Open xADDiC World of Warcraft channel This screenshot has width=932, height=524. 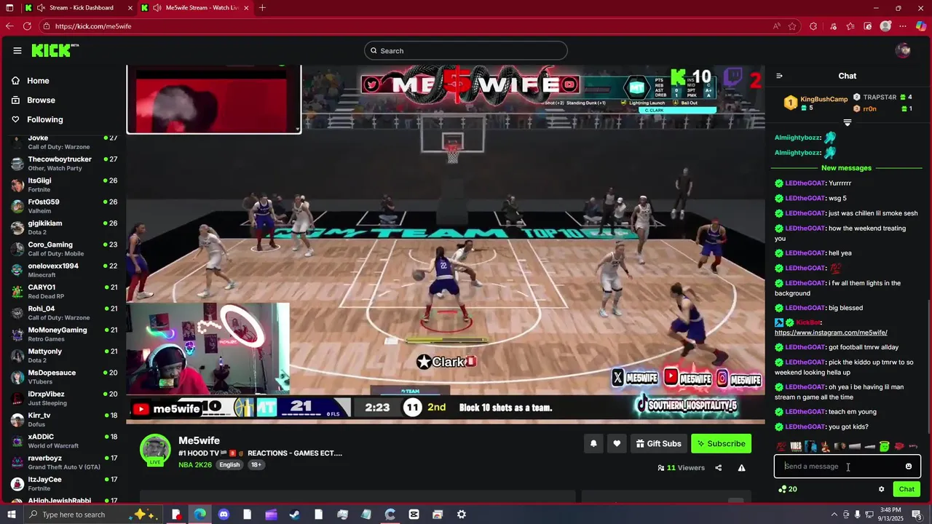point(64,441)
